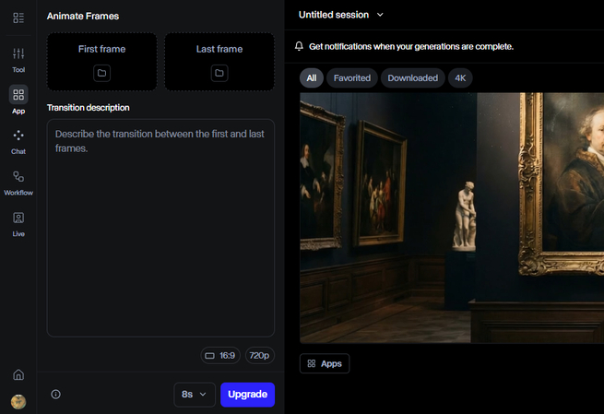Click the home icon in sidebar

18,374
